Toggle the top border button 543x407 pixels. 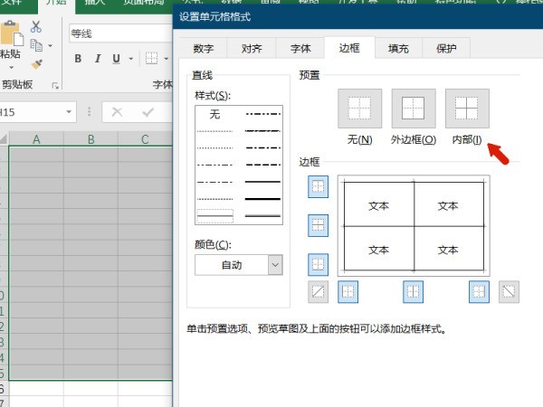[x=319, y=187]
